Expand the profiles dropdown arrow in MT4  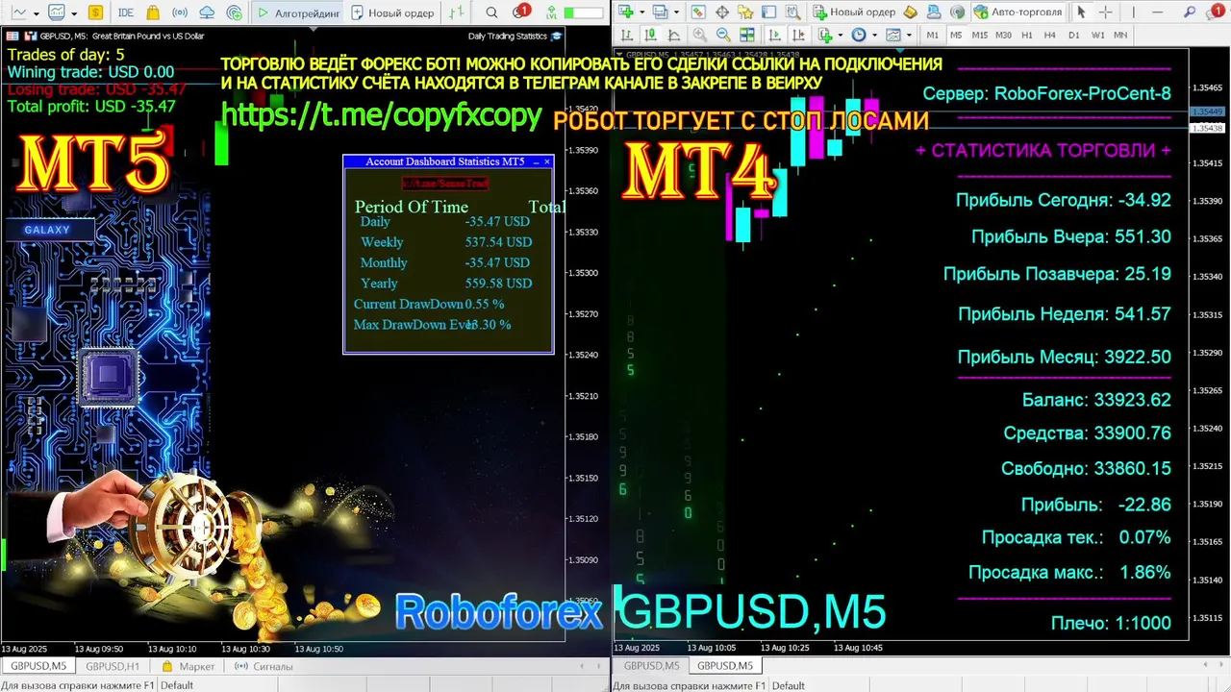click(x=676, y=12)
